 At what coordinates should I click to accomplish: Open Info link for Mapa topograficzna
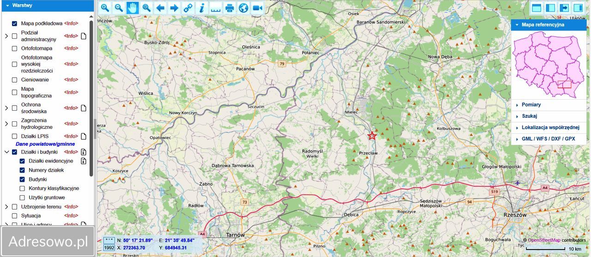[71, 92]
